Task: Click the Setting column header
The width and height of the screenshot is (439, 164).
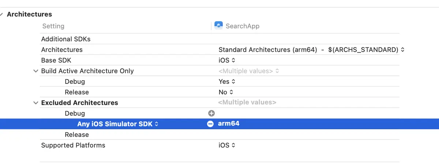Action: click(53, 26)
